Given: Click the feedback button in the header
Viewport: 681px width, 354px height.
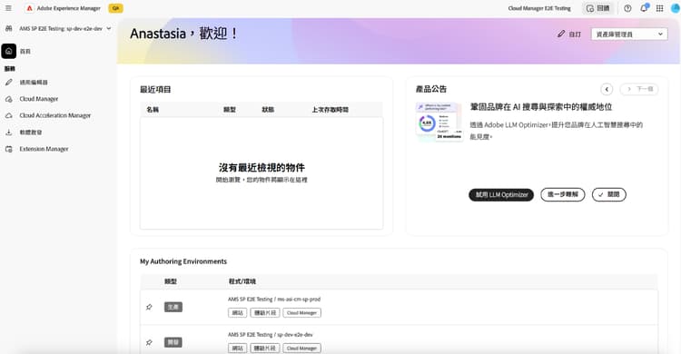Looking at the screenshot, I should (x=598, y=8).
